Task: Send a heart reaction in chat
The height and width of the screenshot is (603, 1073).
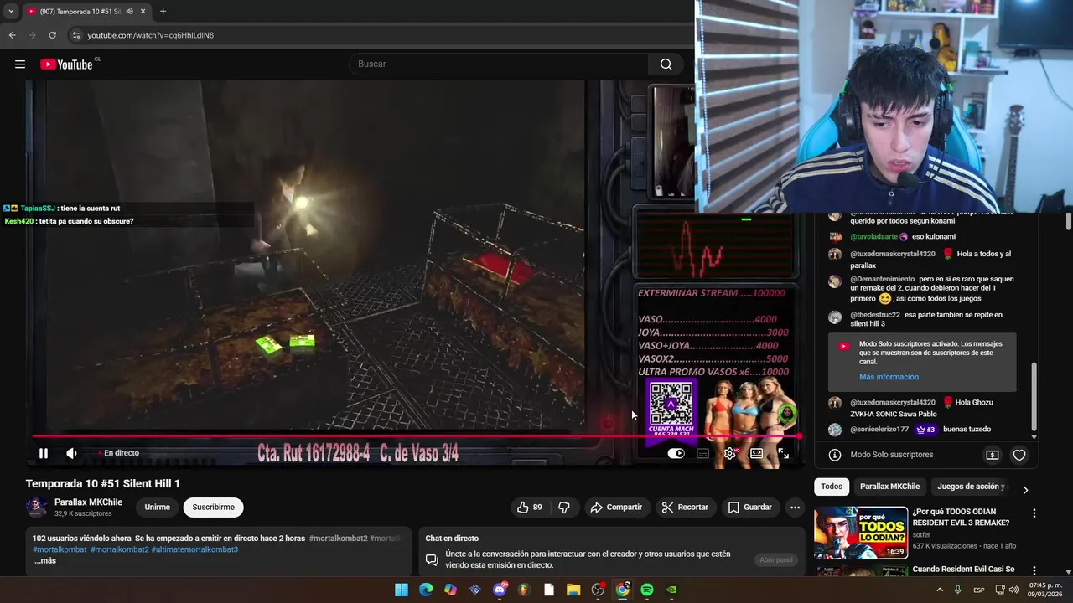Action: [1019, 455]
